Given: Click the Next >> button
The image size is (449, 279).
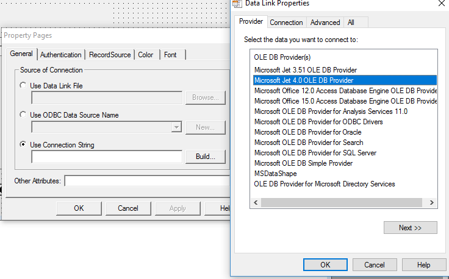Looking at the screenshot, I should pos(411,228).
